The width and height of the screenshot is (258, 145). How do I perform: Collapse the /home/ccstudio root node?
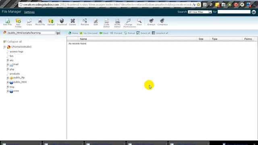click(4, 47)
